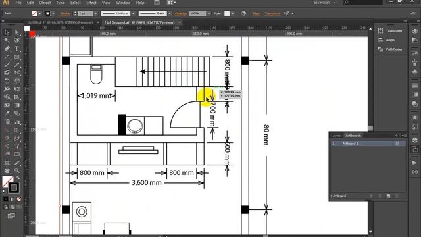Open the Essentials workspace switcher
Viewport: 421px width, 237px height.
[324, 3]
